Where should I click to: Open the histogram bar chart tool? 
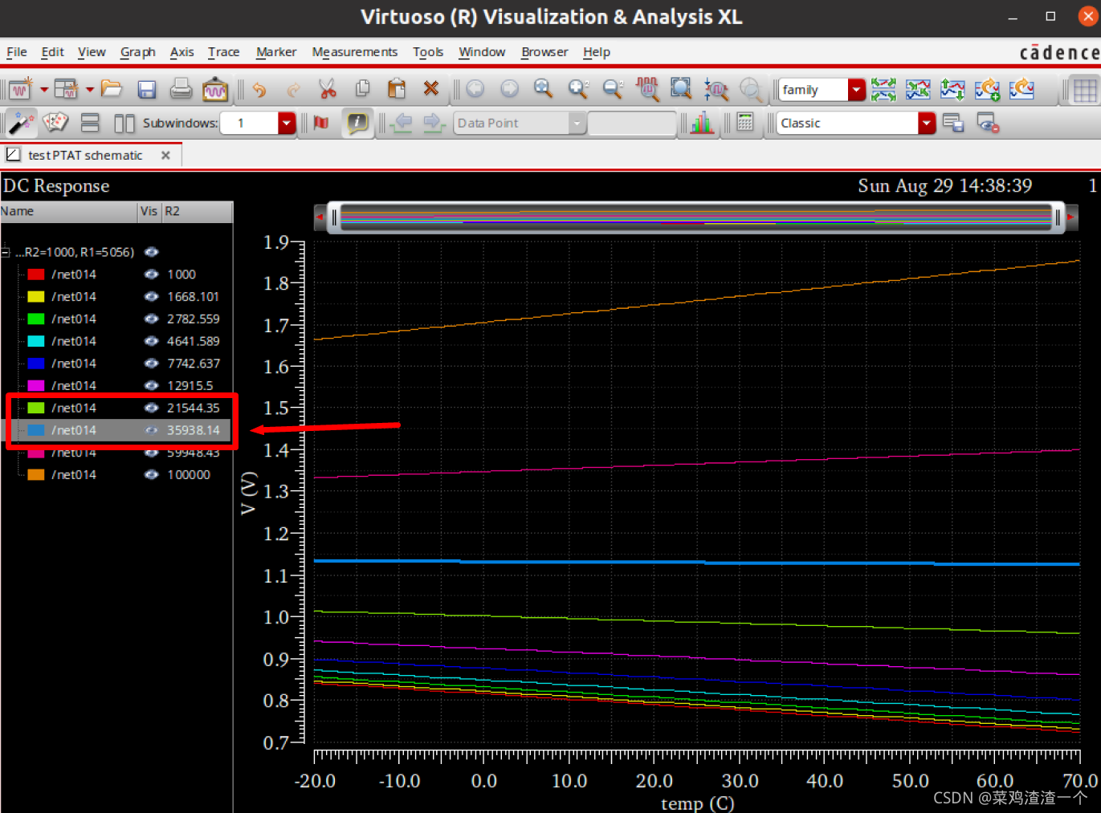[702, 123]
